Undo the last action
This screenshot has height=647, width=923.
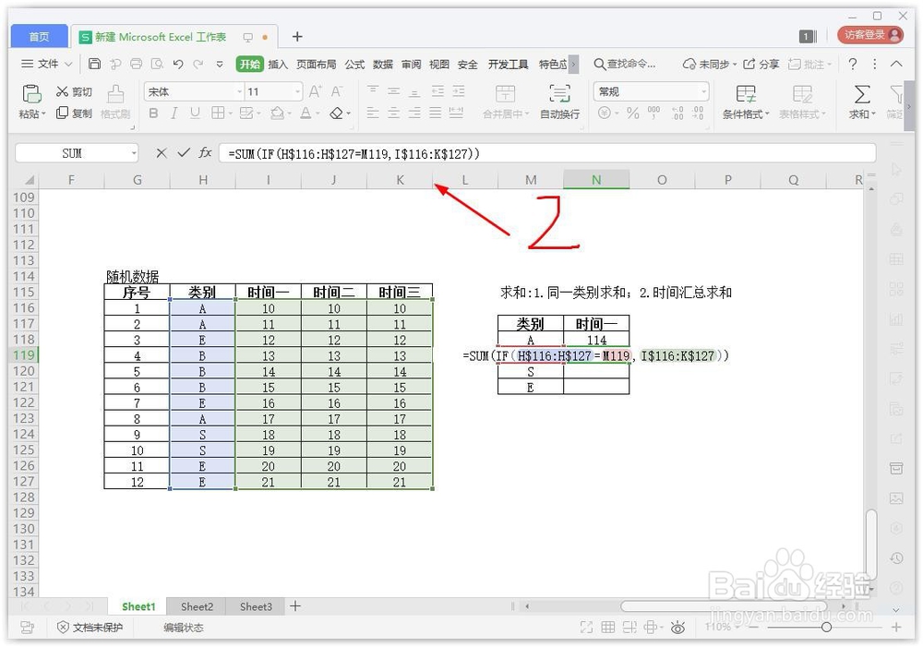pos(178,64)
